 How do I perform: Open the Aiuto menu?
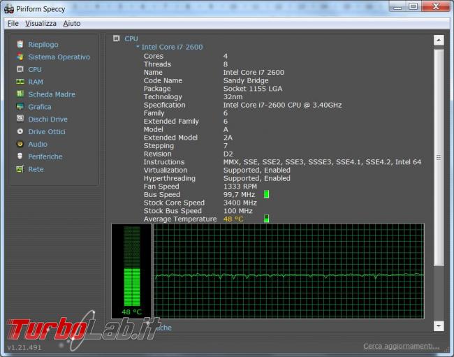pos(72,24)
